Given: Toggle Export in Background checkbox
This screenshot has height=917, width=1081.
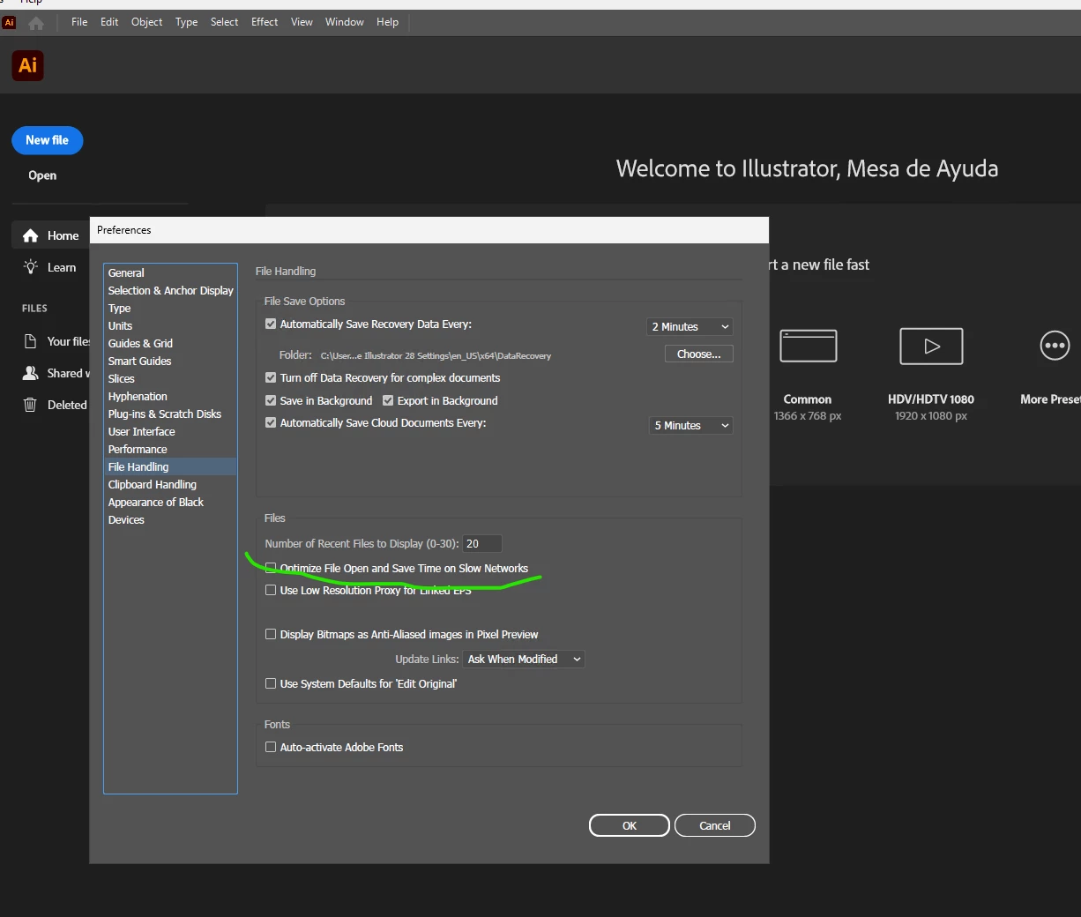Looking at the screenshot, I should 388,400.
